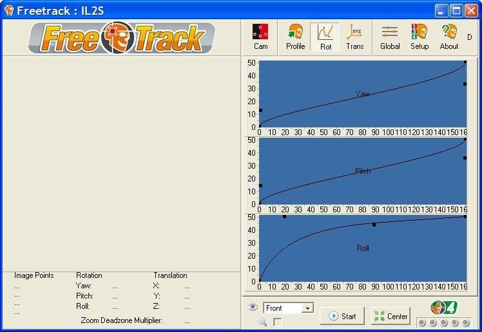Open the Profile tab
Viewport: 482px width, 332px height.
tap(295, 37)
